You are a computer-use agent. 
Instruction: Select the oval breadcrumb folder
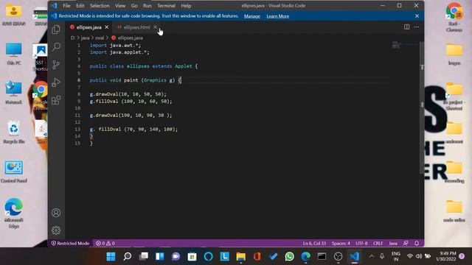click(x=100, y=38)
